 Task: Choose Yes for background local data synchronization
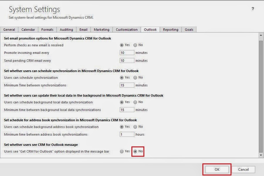pos(121,102)
